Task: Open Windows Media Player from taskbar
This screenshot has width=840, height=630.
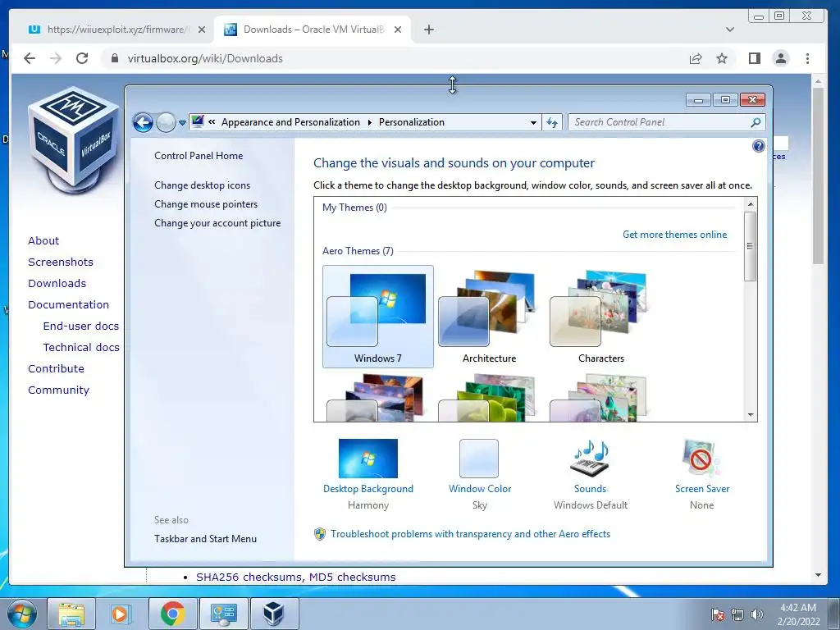Action: click(121, 614)
